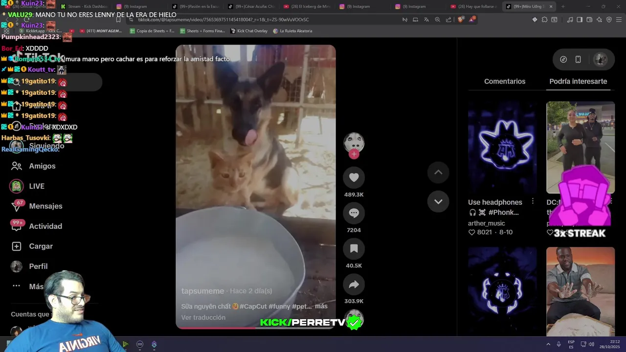Viewport: 626px width, 352px height.
Task: Open the ESP language indicator in taskbar
Action: pos(571,344)
